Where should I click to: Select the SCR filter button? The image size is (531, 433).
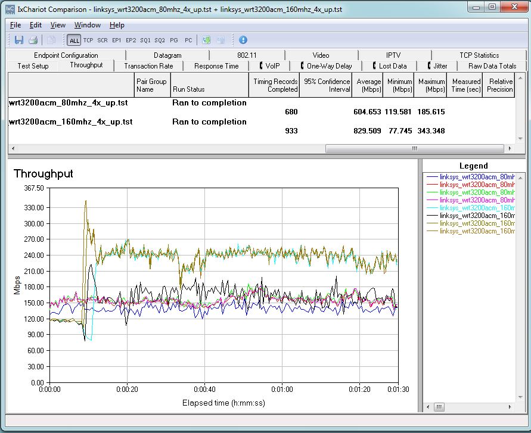[103, 41]
